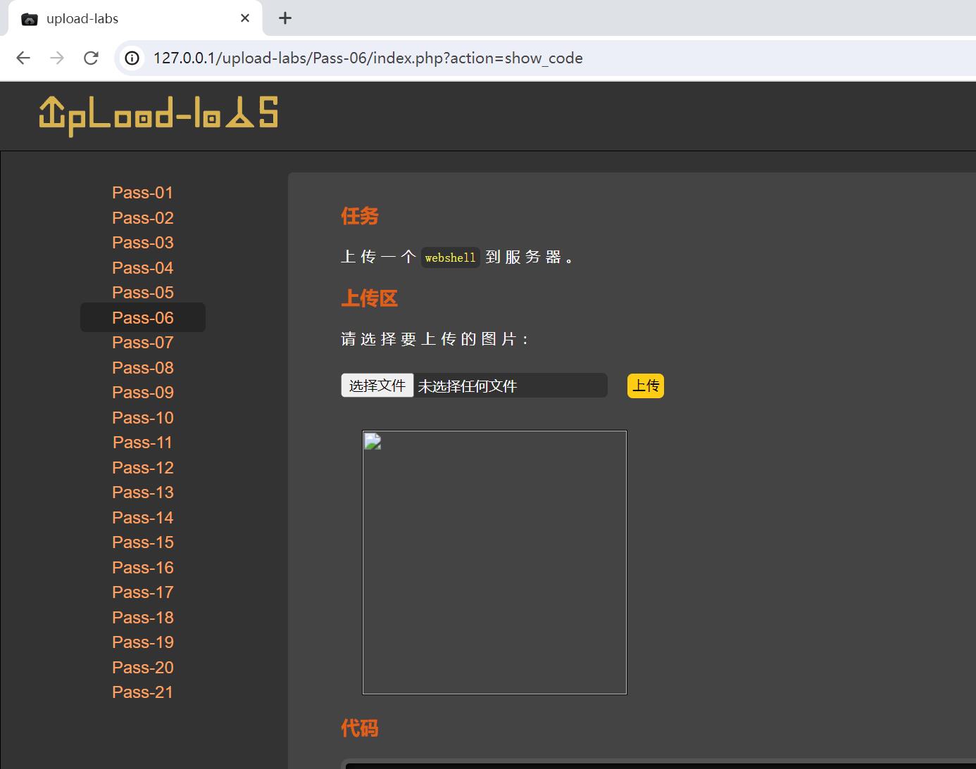Click the 上传区 heading
The image size is (976, 769).
click(370, 298)
